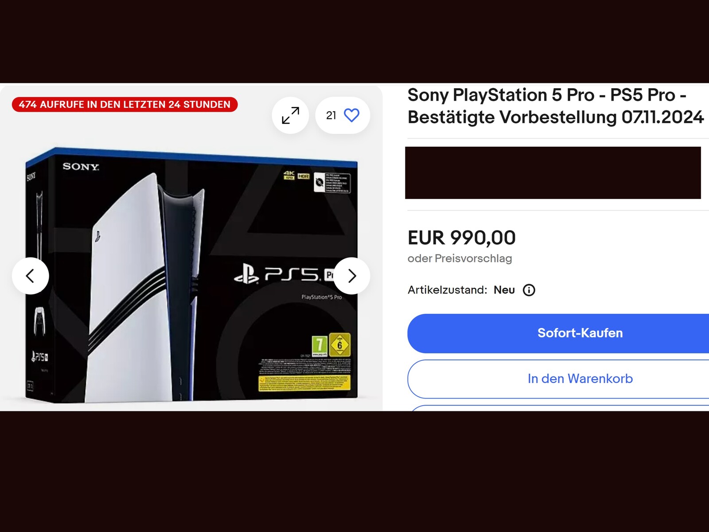The image size is (709, 532).
Task: Click the oder Preisvorschlag text
Action: pos(460,258)
